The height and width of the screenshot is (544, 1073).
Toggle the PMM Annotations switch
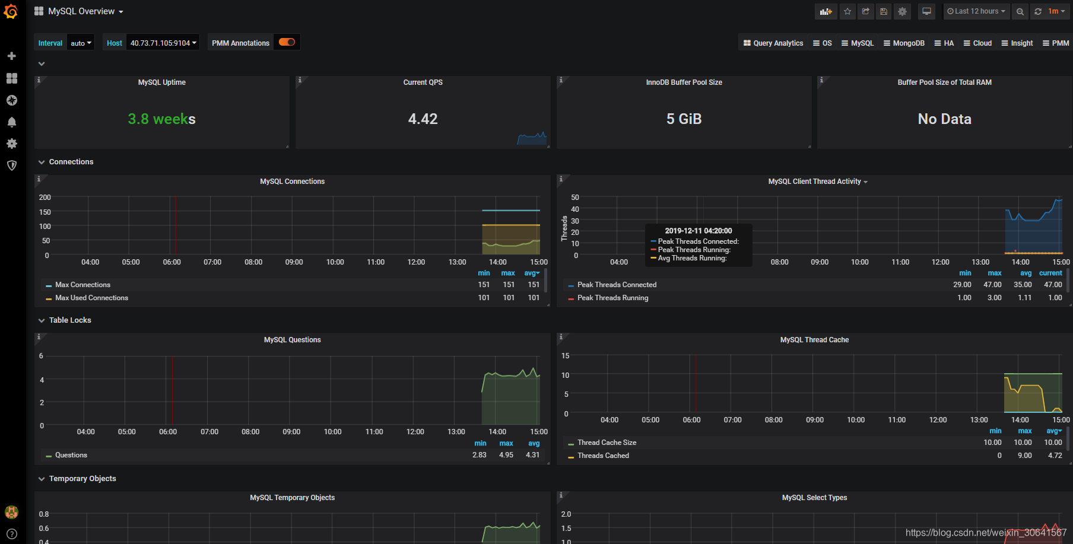287,42
